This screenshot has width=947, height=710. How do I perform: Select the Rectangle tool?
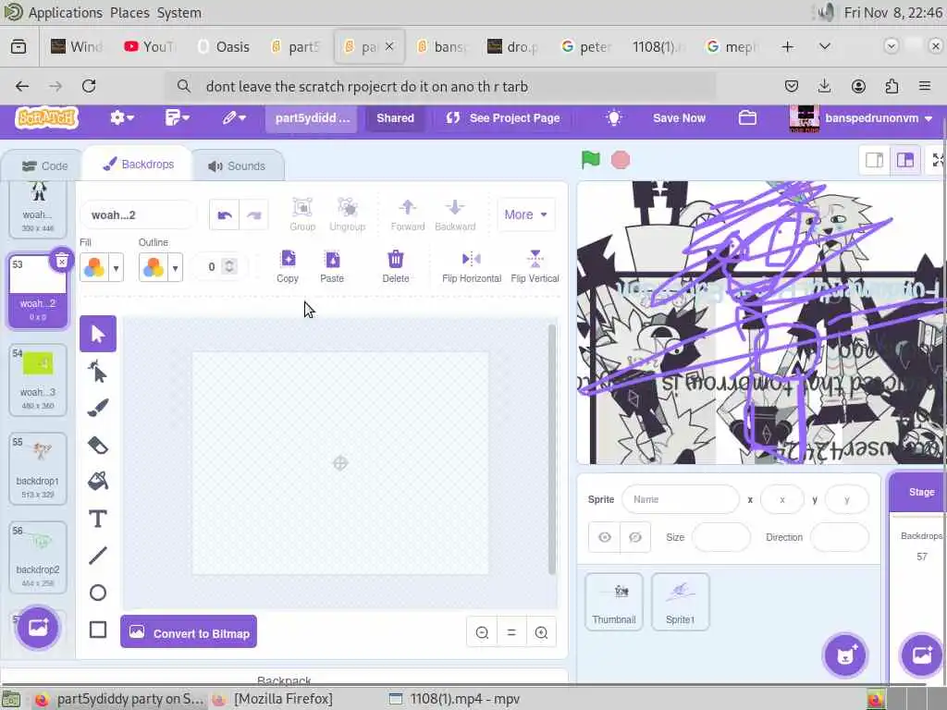[x=98, y=630]
